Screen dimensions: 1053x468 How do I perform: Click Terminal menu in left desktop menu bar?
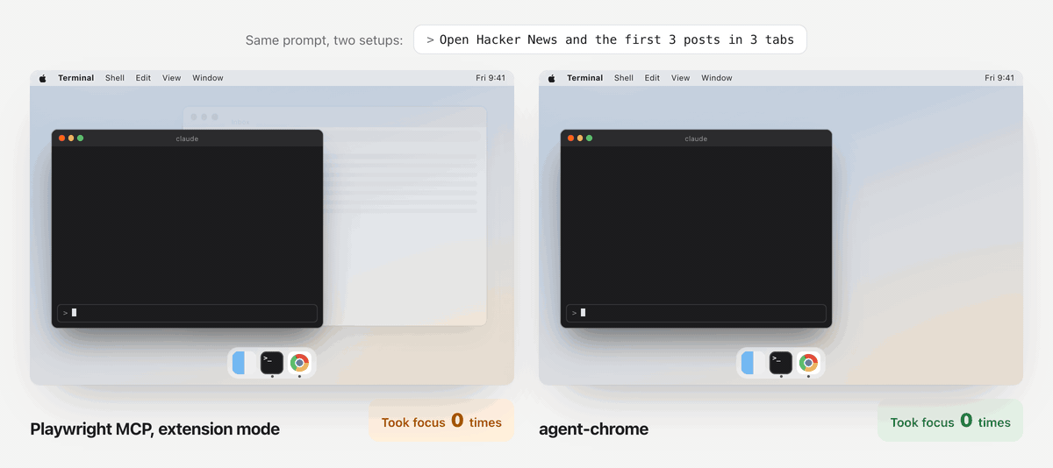point(76,78)
